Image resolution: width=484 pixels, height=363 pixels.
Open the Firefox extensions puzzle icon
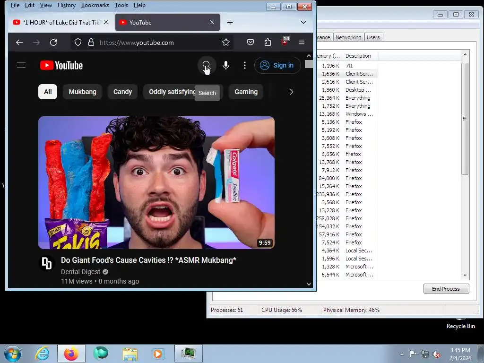click(268, 42)
